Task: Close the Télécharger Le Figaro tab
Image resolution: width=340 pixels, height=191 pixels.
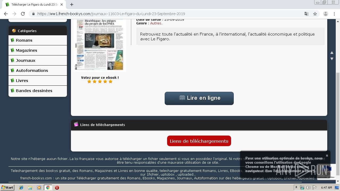Action: pyautogui.click(x=62, y=5)
